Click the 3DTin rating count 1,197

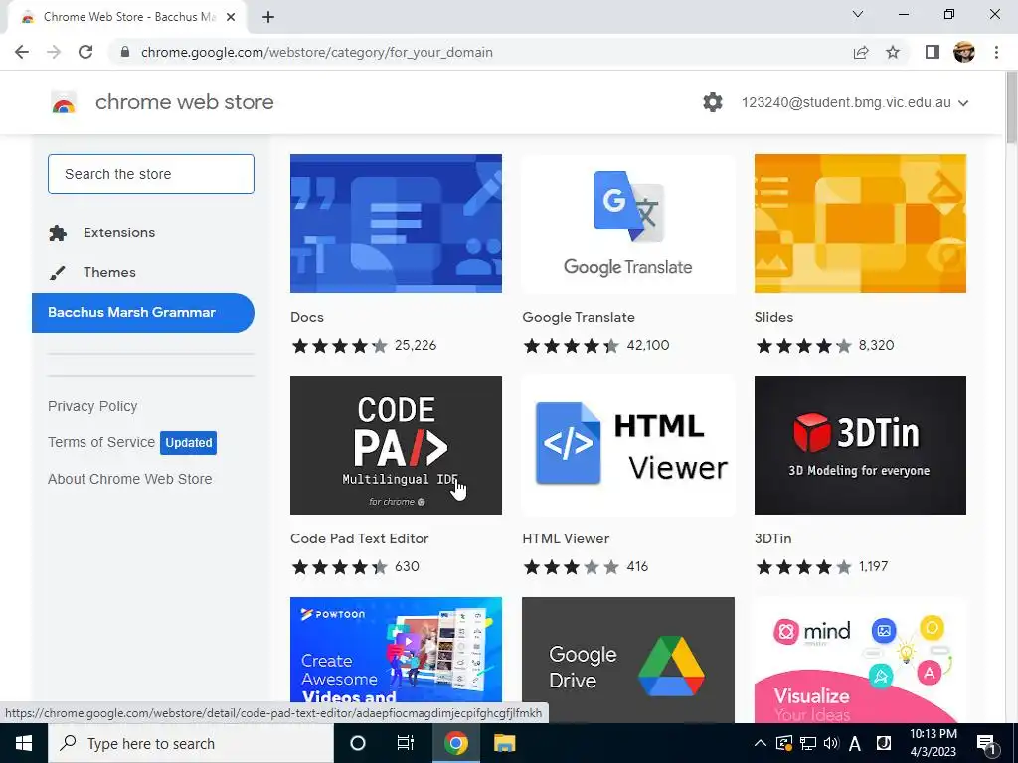pyautogui.click(x=873, y=566)
